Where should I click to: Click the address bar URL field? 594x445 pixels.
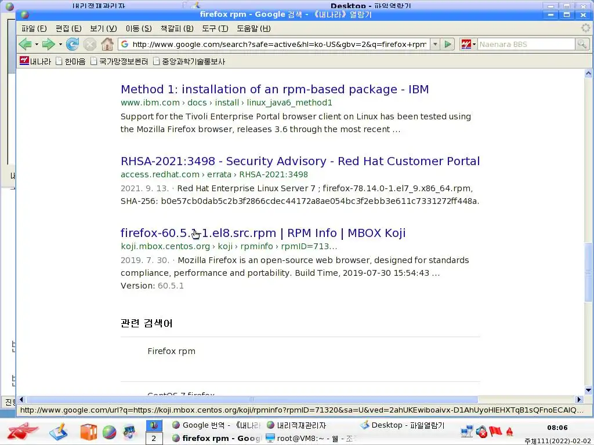click(x=279, y=44)
